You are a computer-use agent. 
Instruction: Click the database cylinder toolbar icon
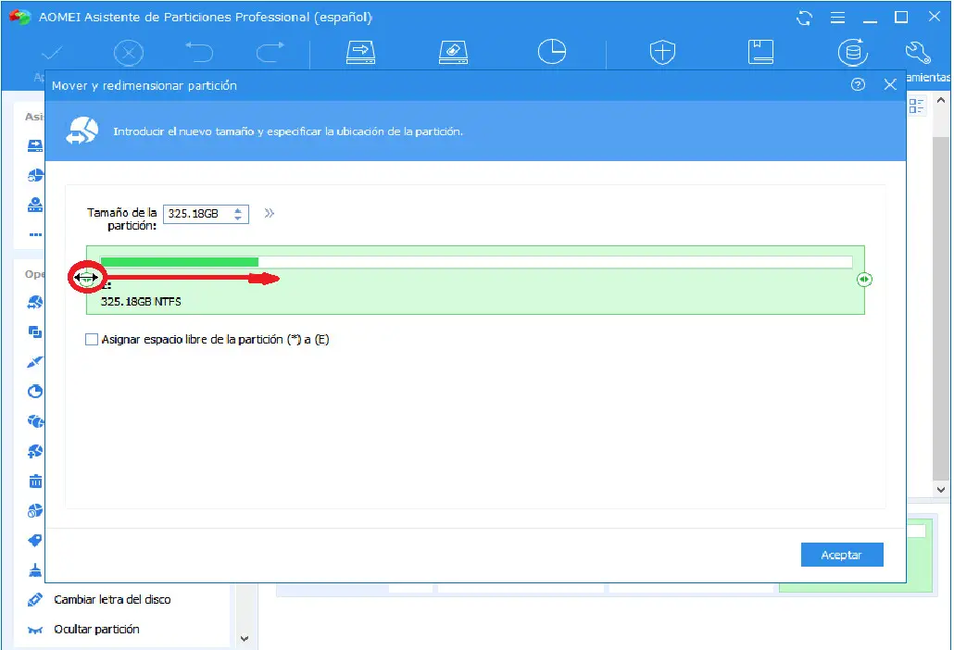click(x=852, y=52)
